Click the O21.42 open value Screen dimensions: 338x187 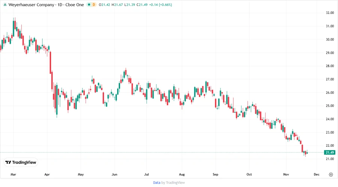point(104,5)
